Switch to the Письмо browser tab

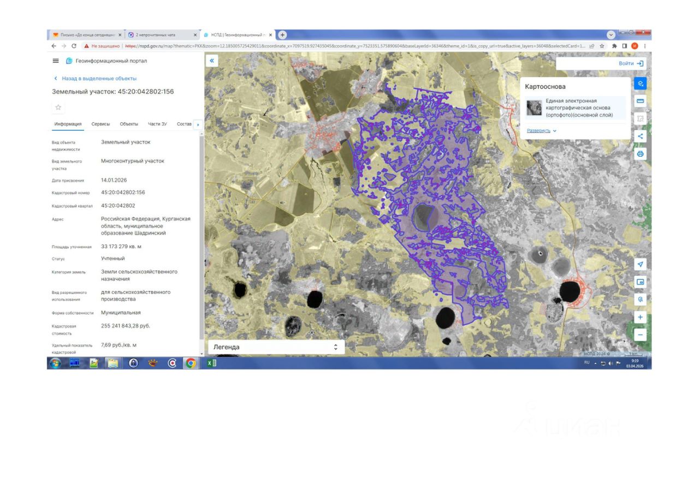pyautogui.click(x=86, y=35)
